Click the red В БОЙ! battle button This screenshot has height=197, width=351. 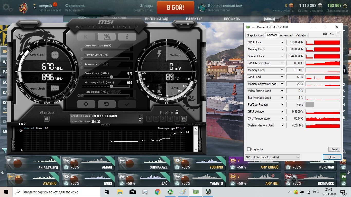175,7
